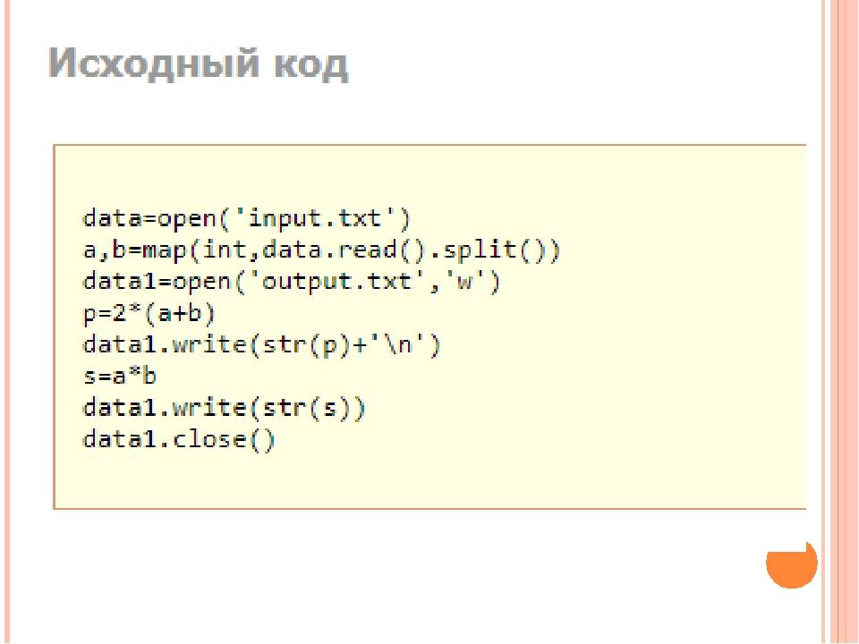This screenshot has width=859, height=644.
Task: Select the data=open('input.txt') code line start
Action: [x=88, y=217]
